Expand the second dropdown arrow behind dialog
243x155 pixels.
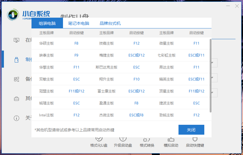212,77
